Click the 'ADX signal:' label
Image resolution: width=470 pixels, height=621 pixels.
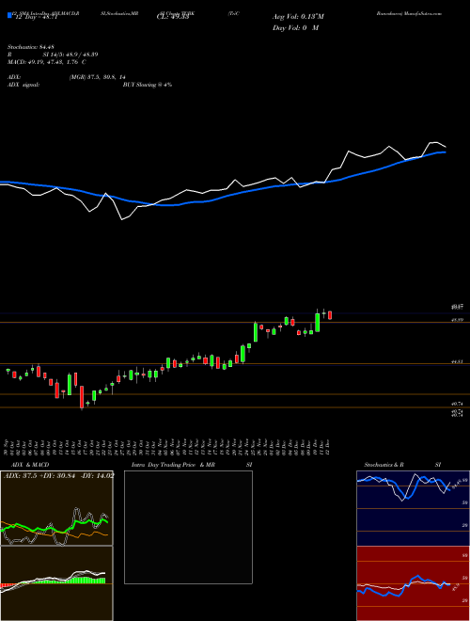point(23,85)
